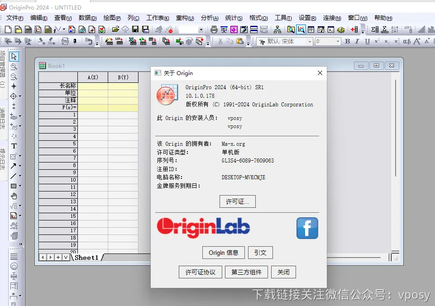Open the 绘图(P) menu
Image resolution: width=435 pixels, height=306 pixels.
pyautogui.click(x=112, y=18)
